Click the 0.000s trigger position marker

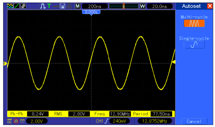click(x=91, y=12)
